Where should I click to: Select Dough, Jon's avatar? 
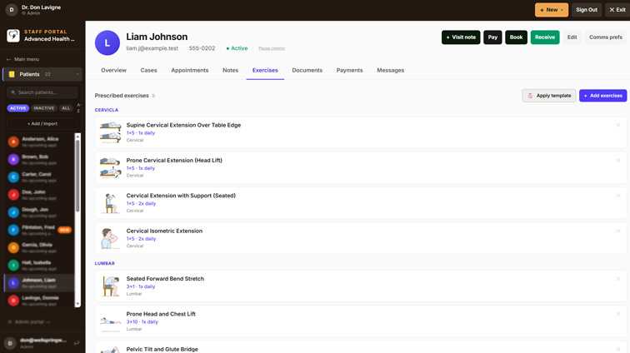[x=13, y=212]
